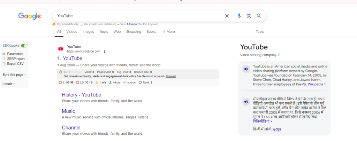Click the Pages/Visit: 0 value
The image size is (357, 141).
[106, 72]
